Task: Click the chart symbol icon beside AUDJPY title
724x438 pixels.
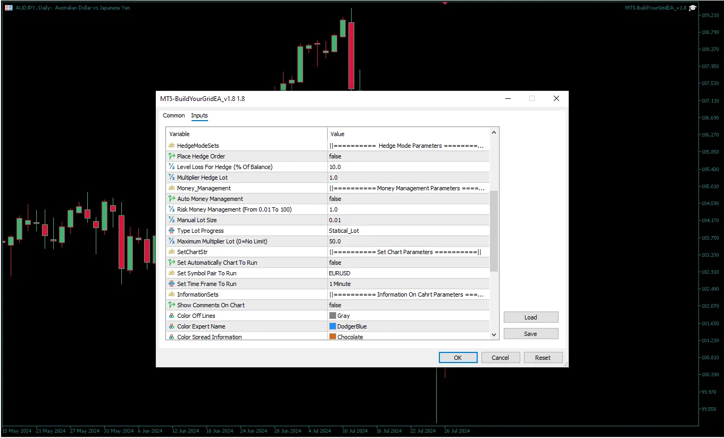Action: click(x=9, y=8)
